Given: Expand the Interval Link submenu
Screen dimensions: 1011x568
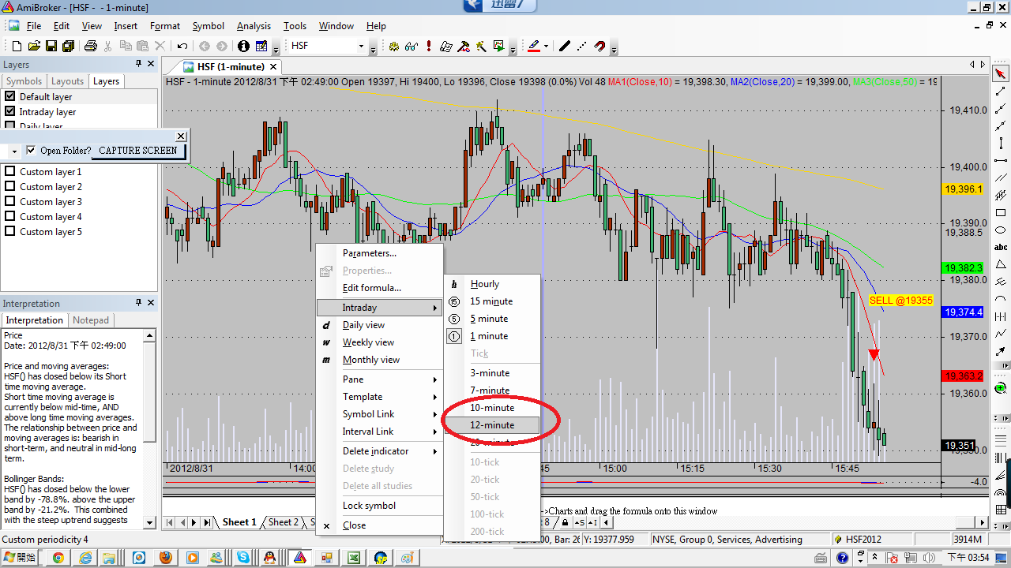Looking at the screenshot, I should coord(378,431).
